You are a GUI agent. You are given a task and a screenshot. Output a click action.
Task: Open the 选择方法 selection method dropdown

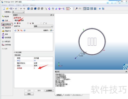[44, 26]
